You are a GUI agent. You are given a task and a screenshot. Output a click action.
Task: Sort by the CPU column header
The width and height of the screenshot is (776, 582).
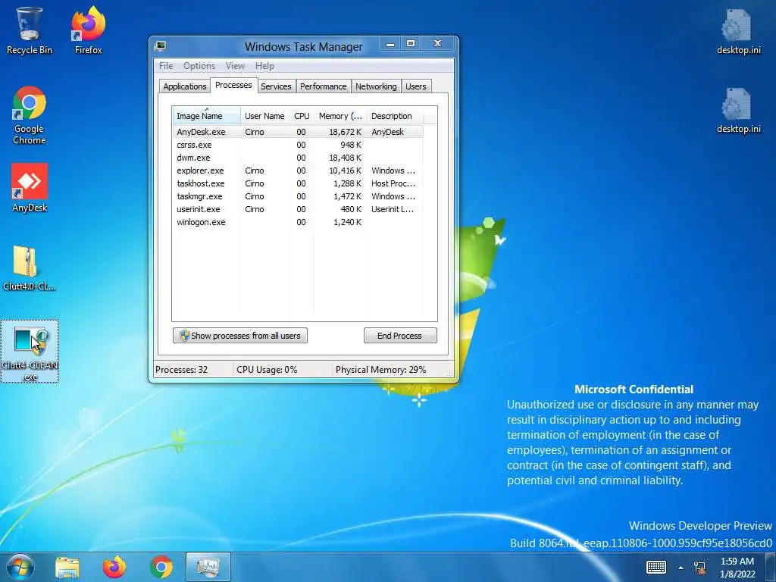(x=302, y=115)
